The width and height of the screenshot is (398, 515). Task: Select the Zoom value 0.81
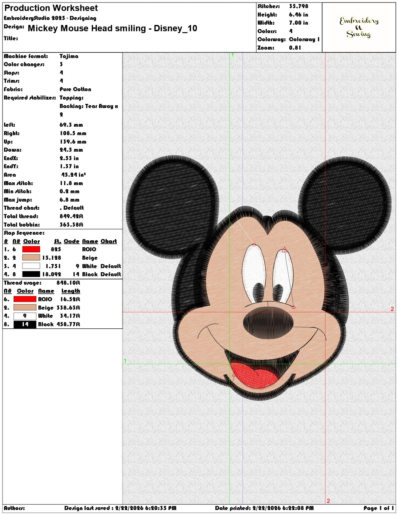pos(295,48)
